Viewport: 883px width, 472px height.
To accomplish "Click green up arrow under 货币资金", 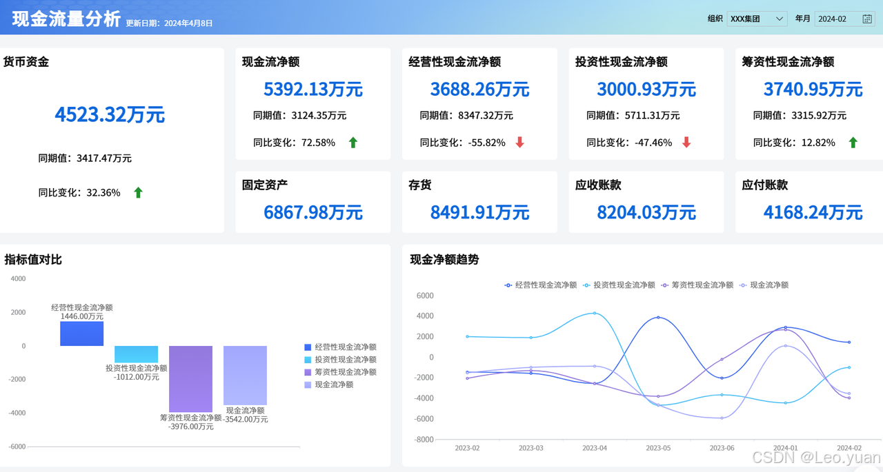I will point(138,193).
